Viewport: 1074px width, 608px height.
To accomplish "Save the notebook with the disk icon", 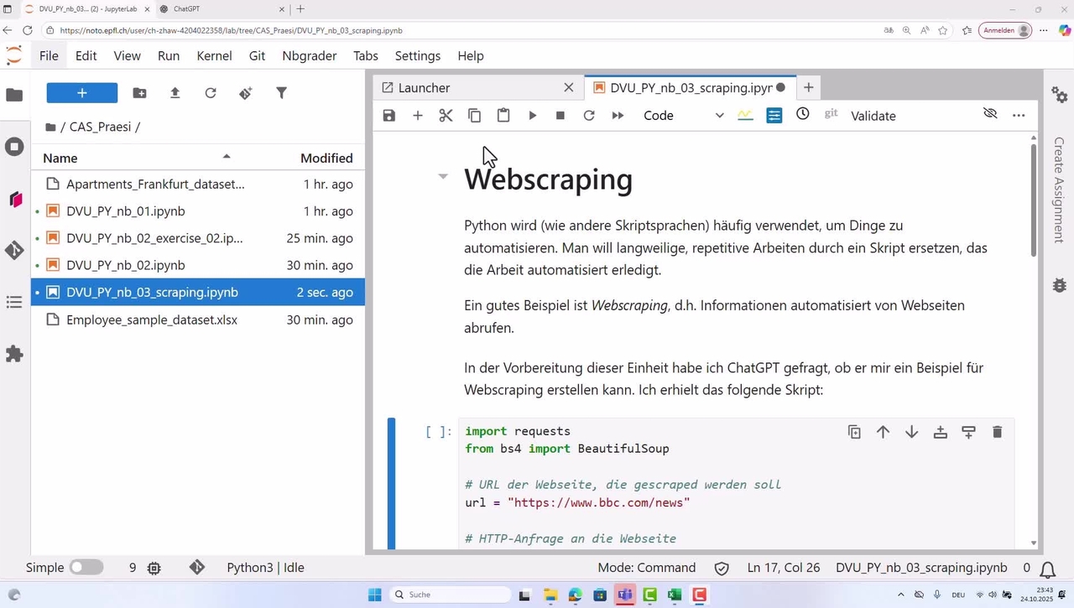I will coord(388,116).
